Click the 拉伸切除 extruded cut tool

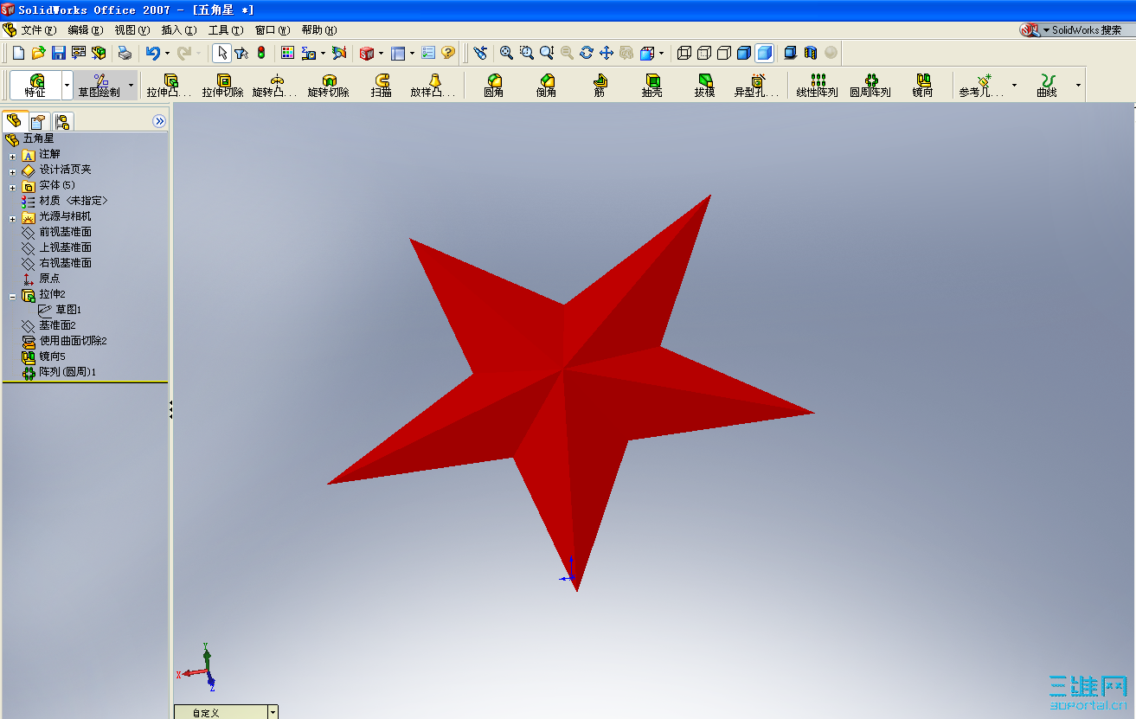[x=223, y=85]
